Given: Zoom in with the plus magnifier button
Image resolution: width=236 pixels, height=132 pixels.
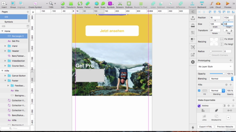Looking at the screenshot, I should point(55,3).
